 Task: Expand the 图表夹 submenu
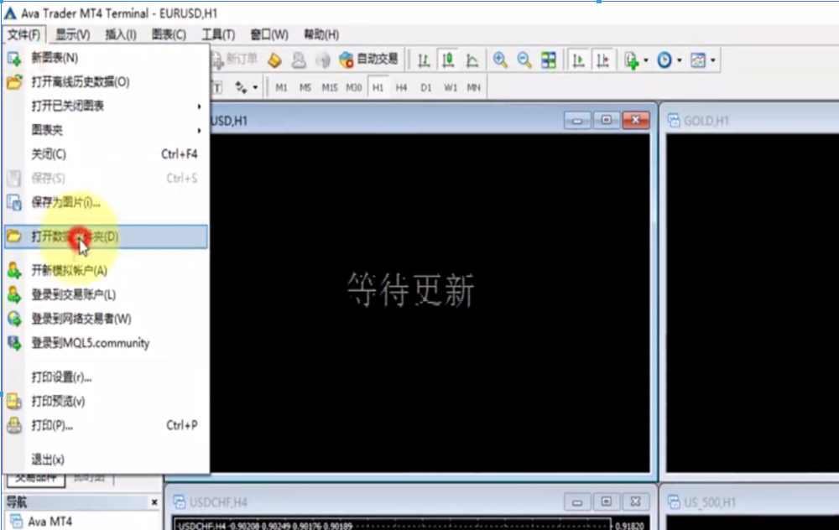(106, 130)
